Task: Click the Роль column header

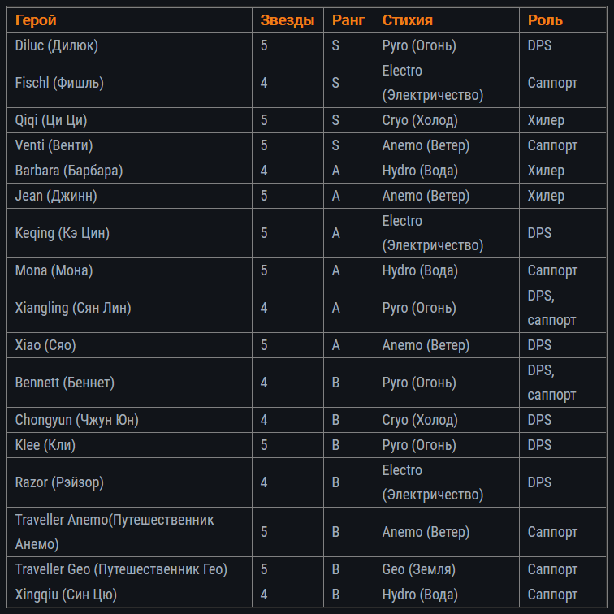Action: coord(545,20)
